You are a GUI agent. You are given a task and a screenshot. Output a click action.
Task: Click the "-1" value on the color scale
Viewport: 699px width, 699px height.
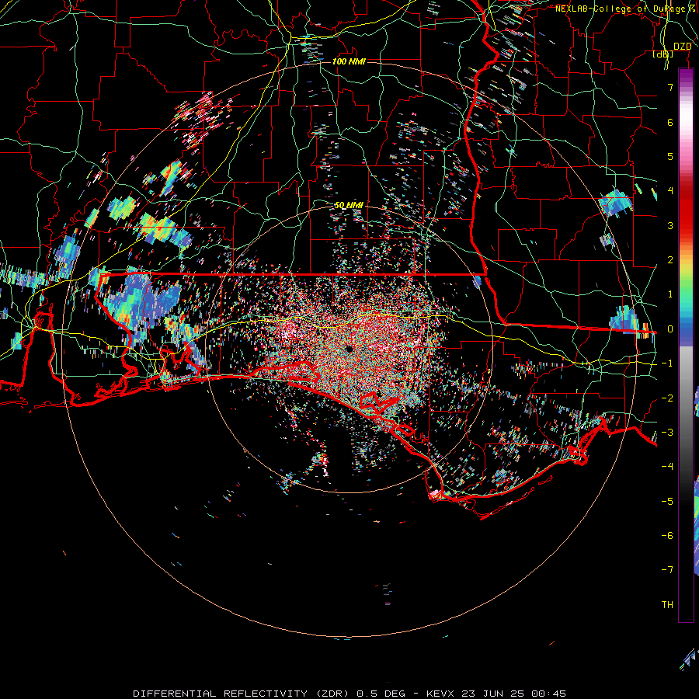(x=667, y=363)
